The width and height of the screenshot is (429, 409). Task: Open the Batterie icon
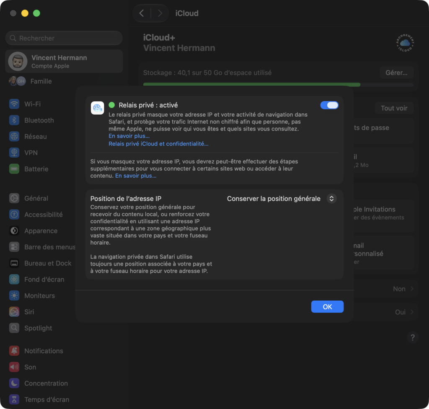tap(14, 169)
